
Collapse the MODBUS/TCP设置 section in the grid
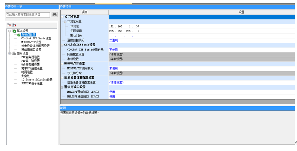pyautogui.click(x=62, y=64)
